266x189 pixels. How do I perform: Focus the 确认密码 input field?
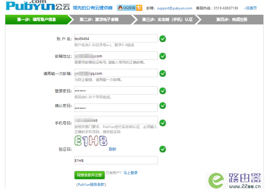116,108
